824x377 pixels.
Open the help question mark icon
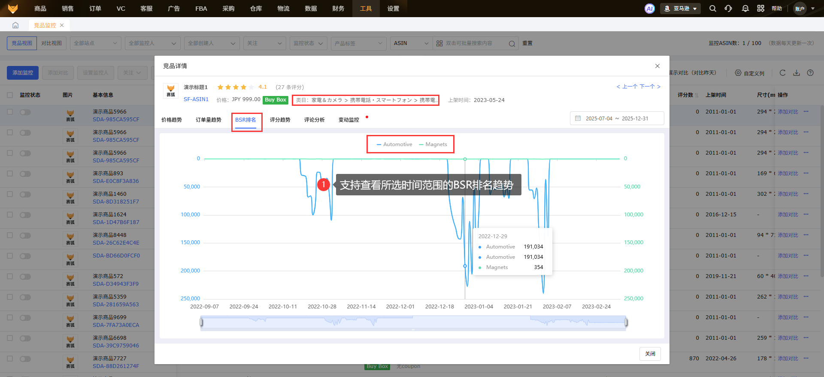tap(810, 73)
